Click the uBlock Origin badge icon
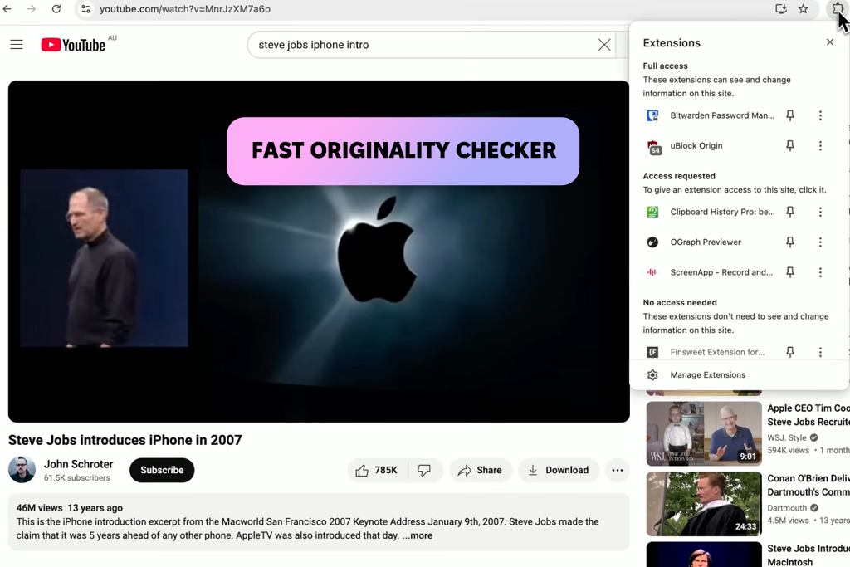The image size is (850, 567). (x=654, y=147)
